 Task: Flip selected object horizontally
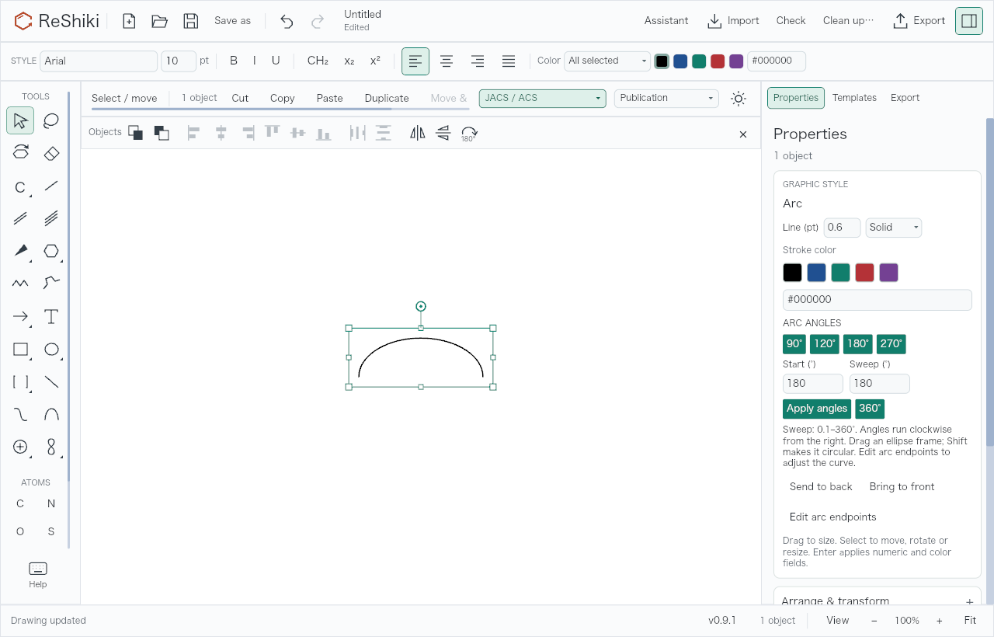click(418, 133)
